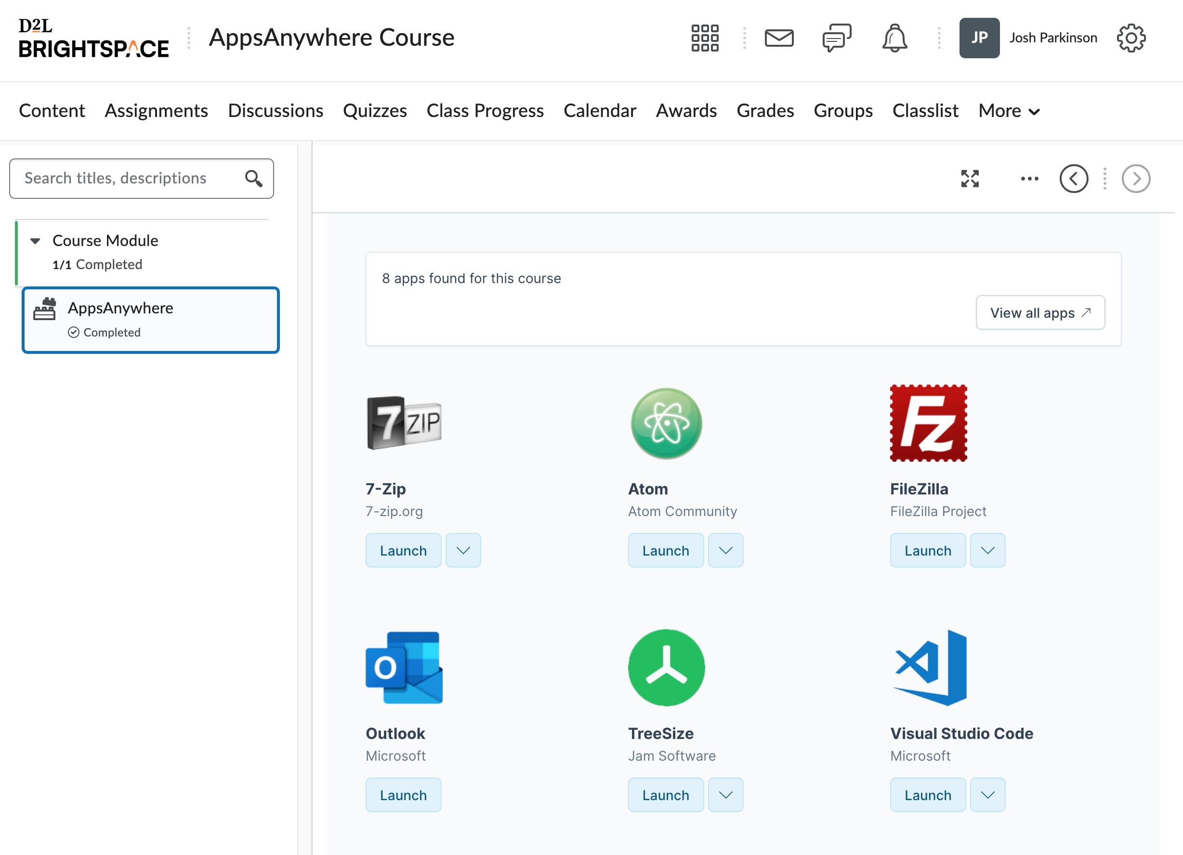Click the Visual Studio Code app icon
Screen dimensions: 1183x855
pyautogui.click(x=930, y=668)
